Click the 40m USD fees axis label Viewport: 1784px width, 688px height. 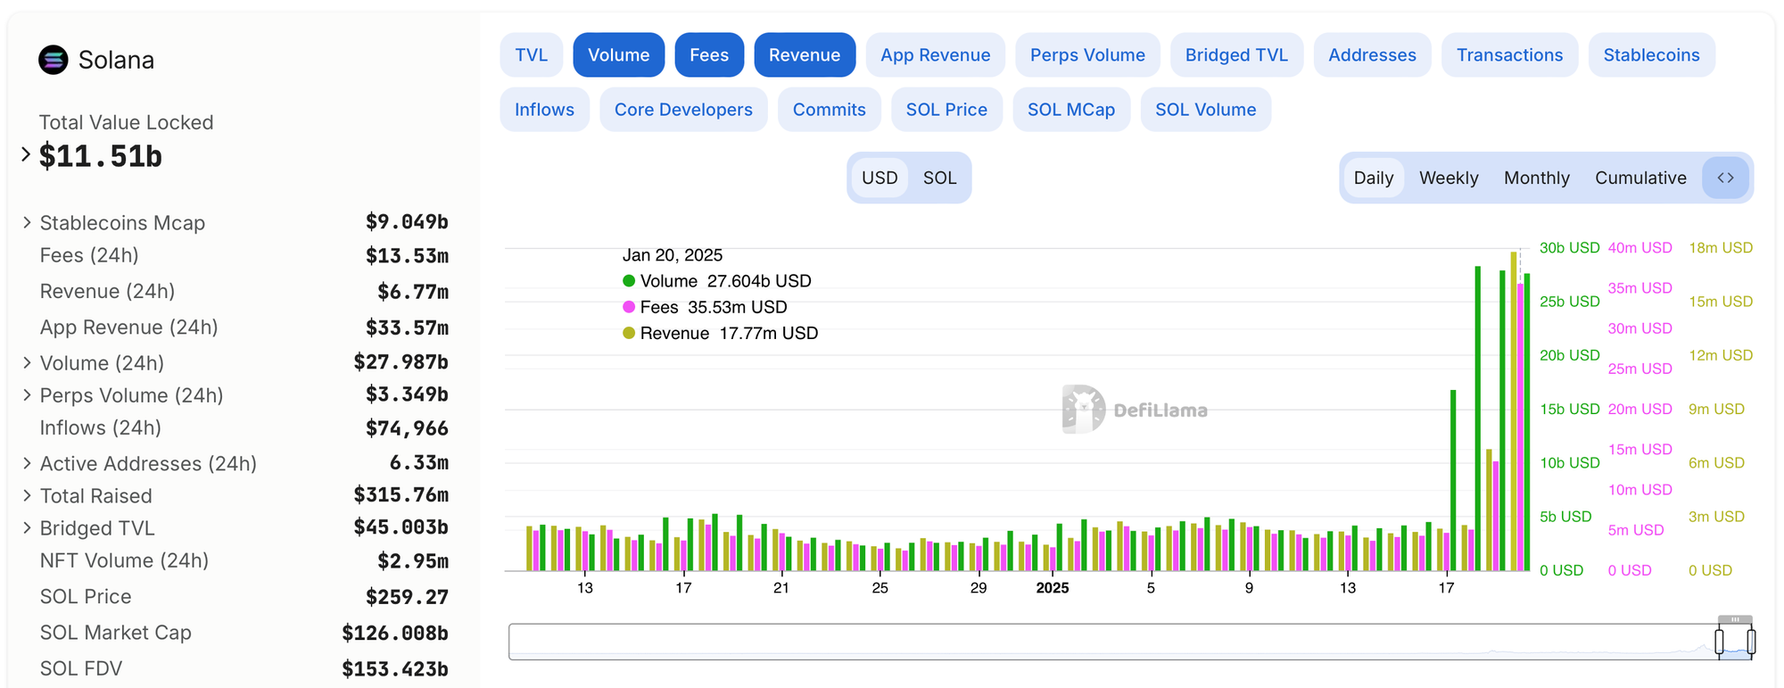coord(1640,248)
